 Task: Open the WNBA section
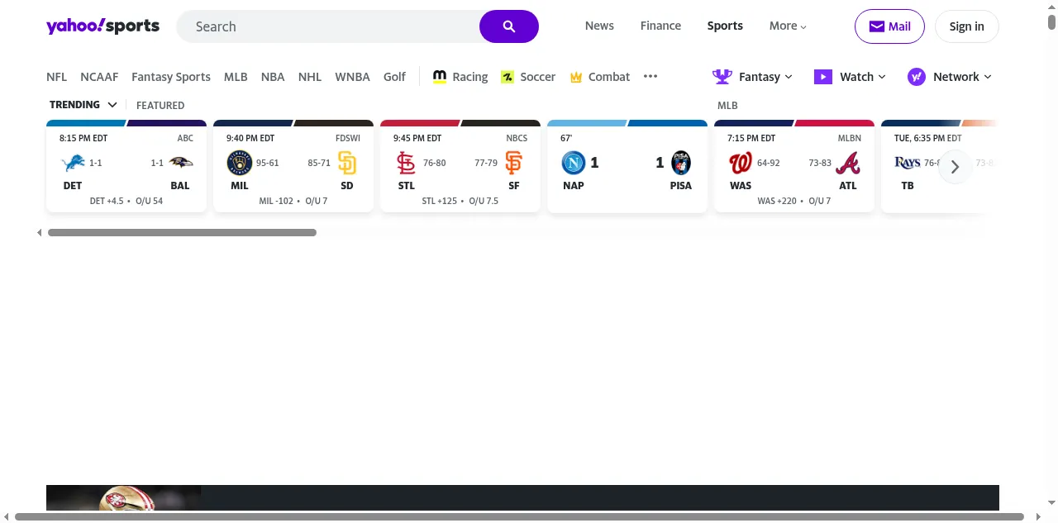click(x=352, y=77)
